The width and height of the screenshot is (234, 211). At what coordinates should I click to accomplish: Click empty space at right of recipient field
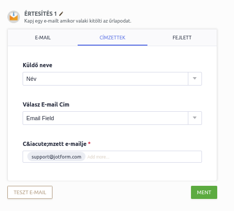[x=156, y=157]
